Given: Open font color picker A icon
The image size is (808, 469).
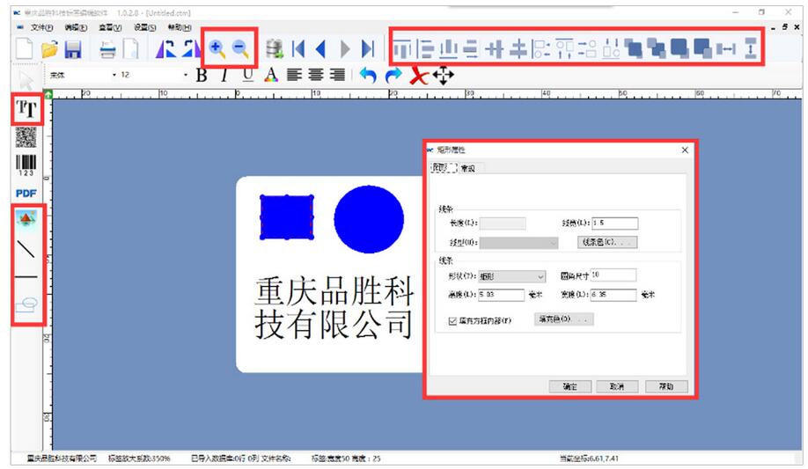Looking at the screenshot, I should click(x=271, y=76).
